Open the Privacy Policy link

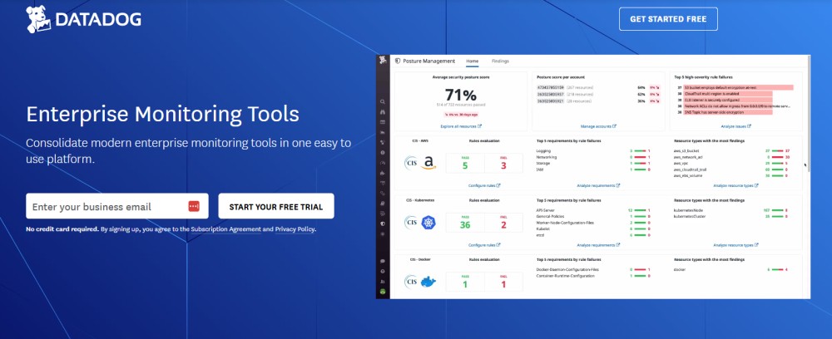pyautogui.click(x=295, y=229)
